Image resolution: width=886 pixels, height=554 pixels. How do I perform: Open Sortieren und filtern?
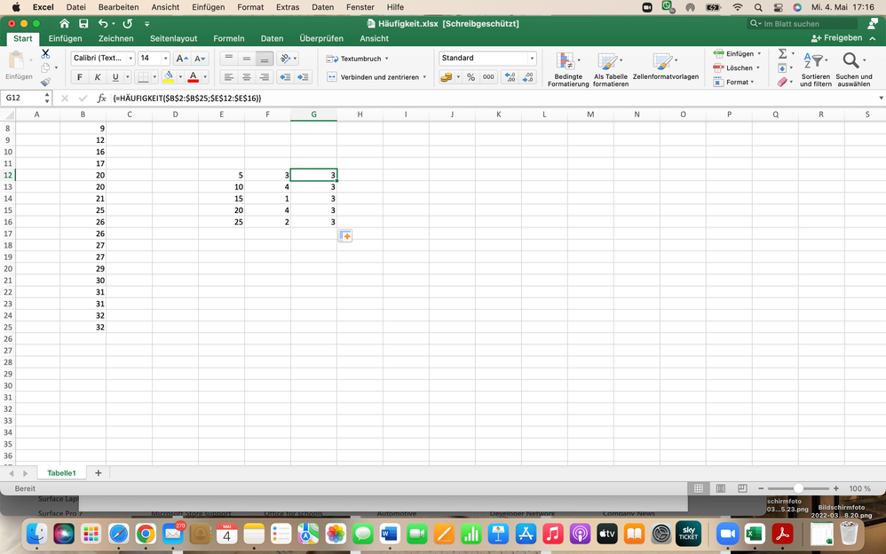815,69
